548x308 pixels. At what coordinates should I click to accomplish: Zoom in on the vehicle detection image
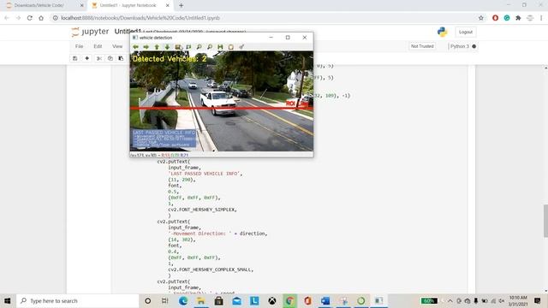pos(199,47)
